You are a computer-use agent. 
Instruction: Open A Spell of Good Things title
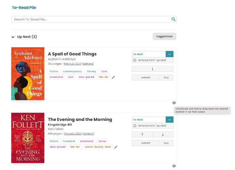72,54
